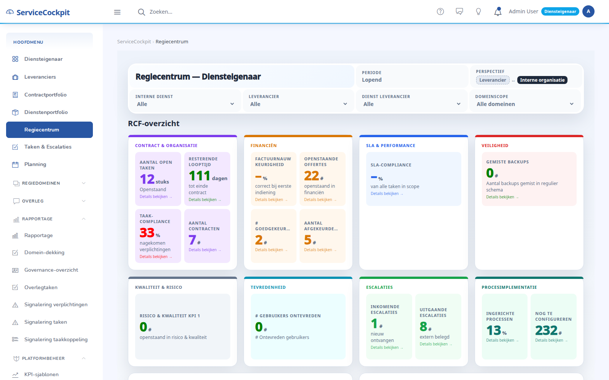This screenshot has height=380, width=609.
Task: Open Diensteigenaar in the sidebar
Action: [x=49, y=59]
